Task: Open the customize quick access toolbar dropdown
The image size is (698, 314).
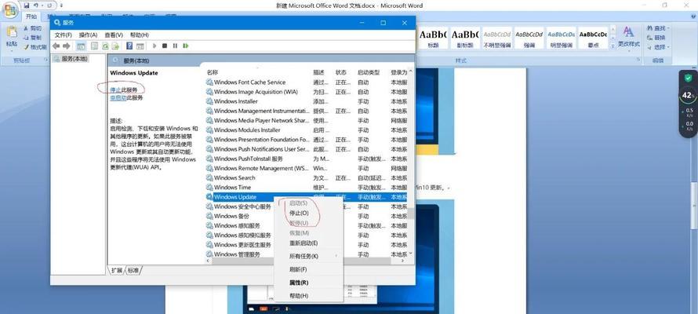Action: [x=61, y=5]
